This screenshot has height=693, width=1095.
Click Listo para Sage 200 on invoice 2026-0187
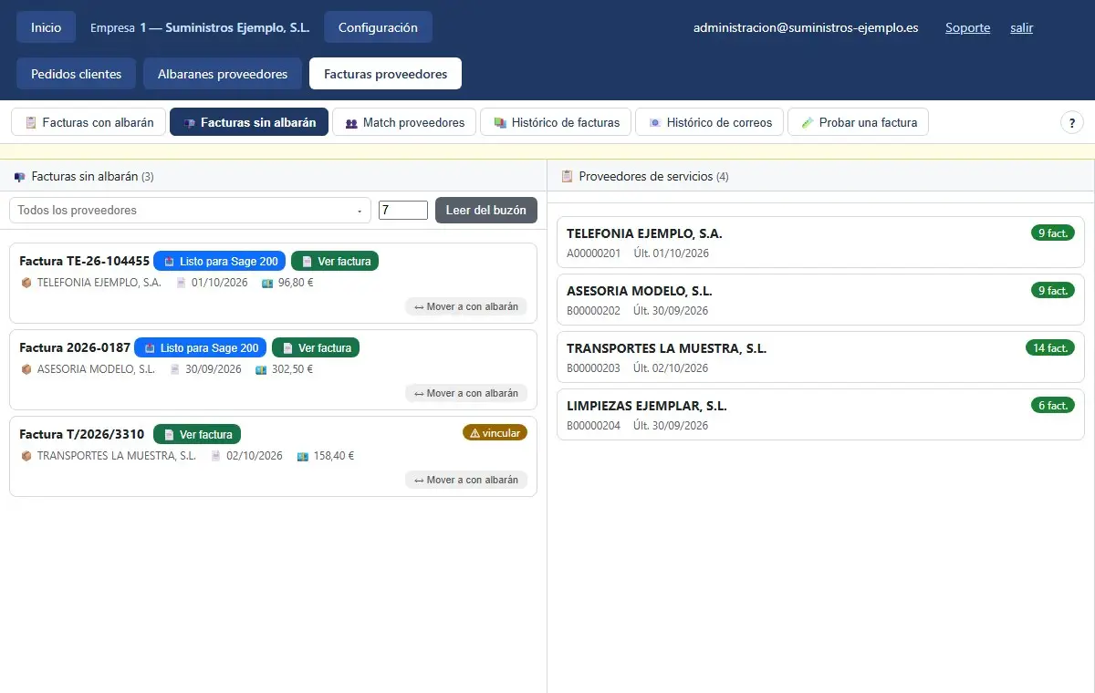(200, 347)
